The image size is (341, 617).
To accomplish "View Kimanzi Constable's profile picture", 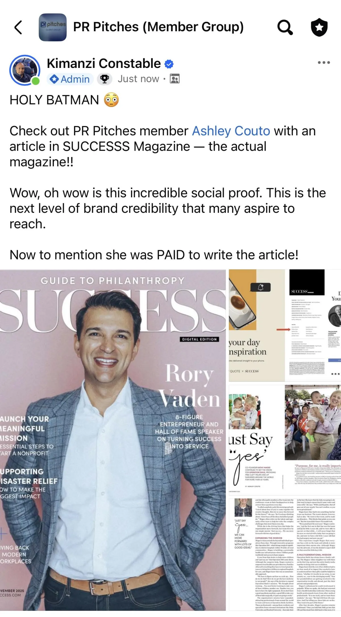I will pyautogui.click(x=24, y=70).
